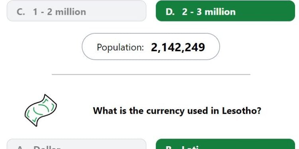Select answer C. 1 - 2 million
This screenshot has width=299, height=149.
77,11
